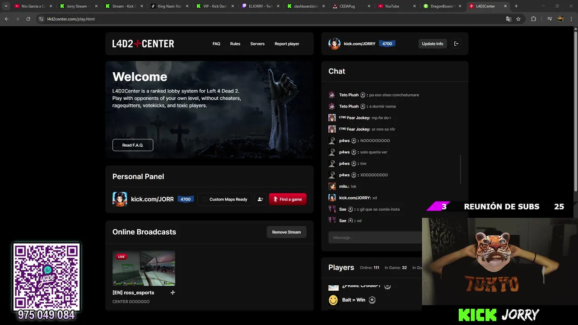Click the Read F.A.Q. button
The width and height of the screenshot is (578, 325).
point(133,145)
